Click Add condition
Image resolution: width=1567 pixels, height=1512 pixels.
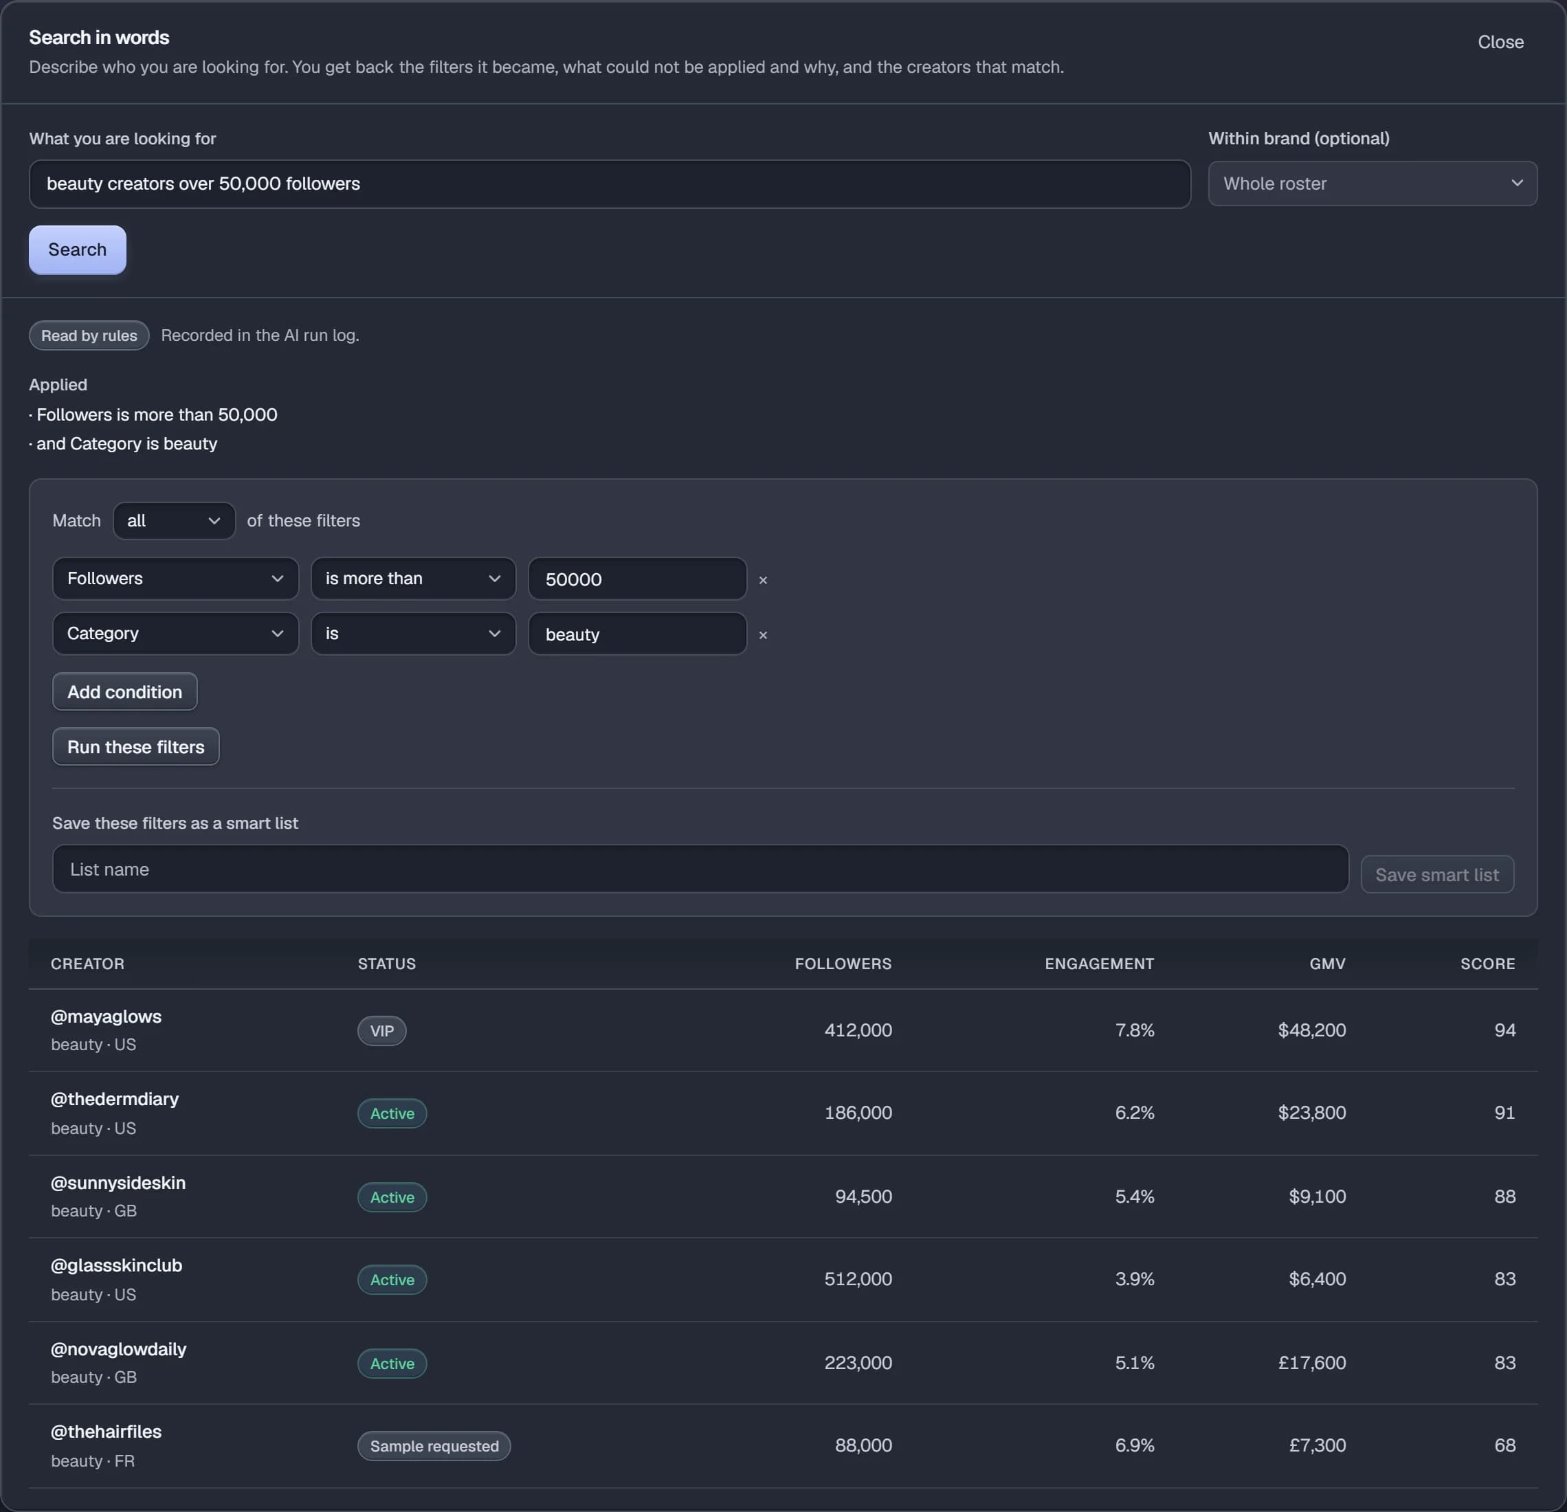(x=124, y=691)
